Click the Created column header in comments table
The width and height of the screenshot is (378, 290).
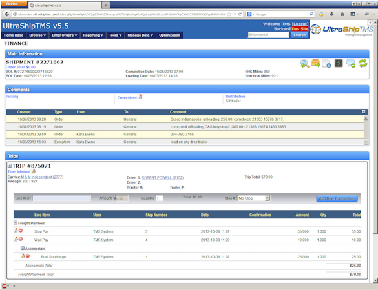(x=24, y=112)
